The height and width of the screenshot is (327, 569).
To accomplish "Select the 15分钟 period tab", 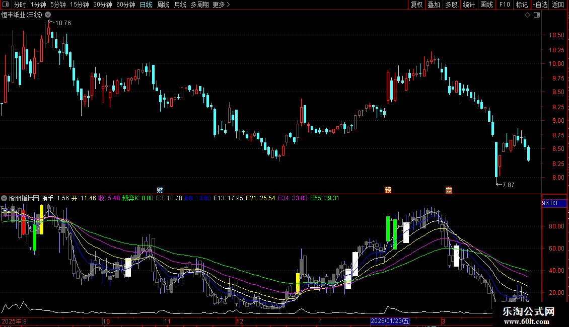I will click(80, 5).
